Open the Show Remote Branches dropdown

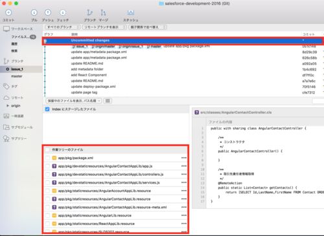coord(104,27)
